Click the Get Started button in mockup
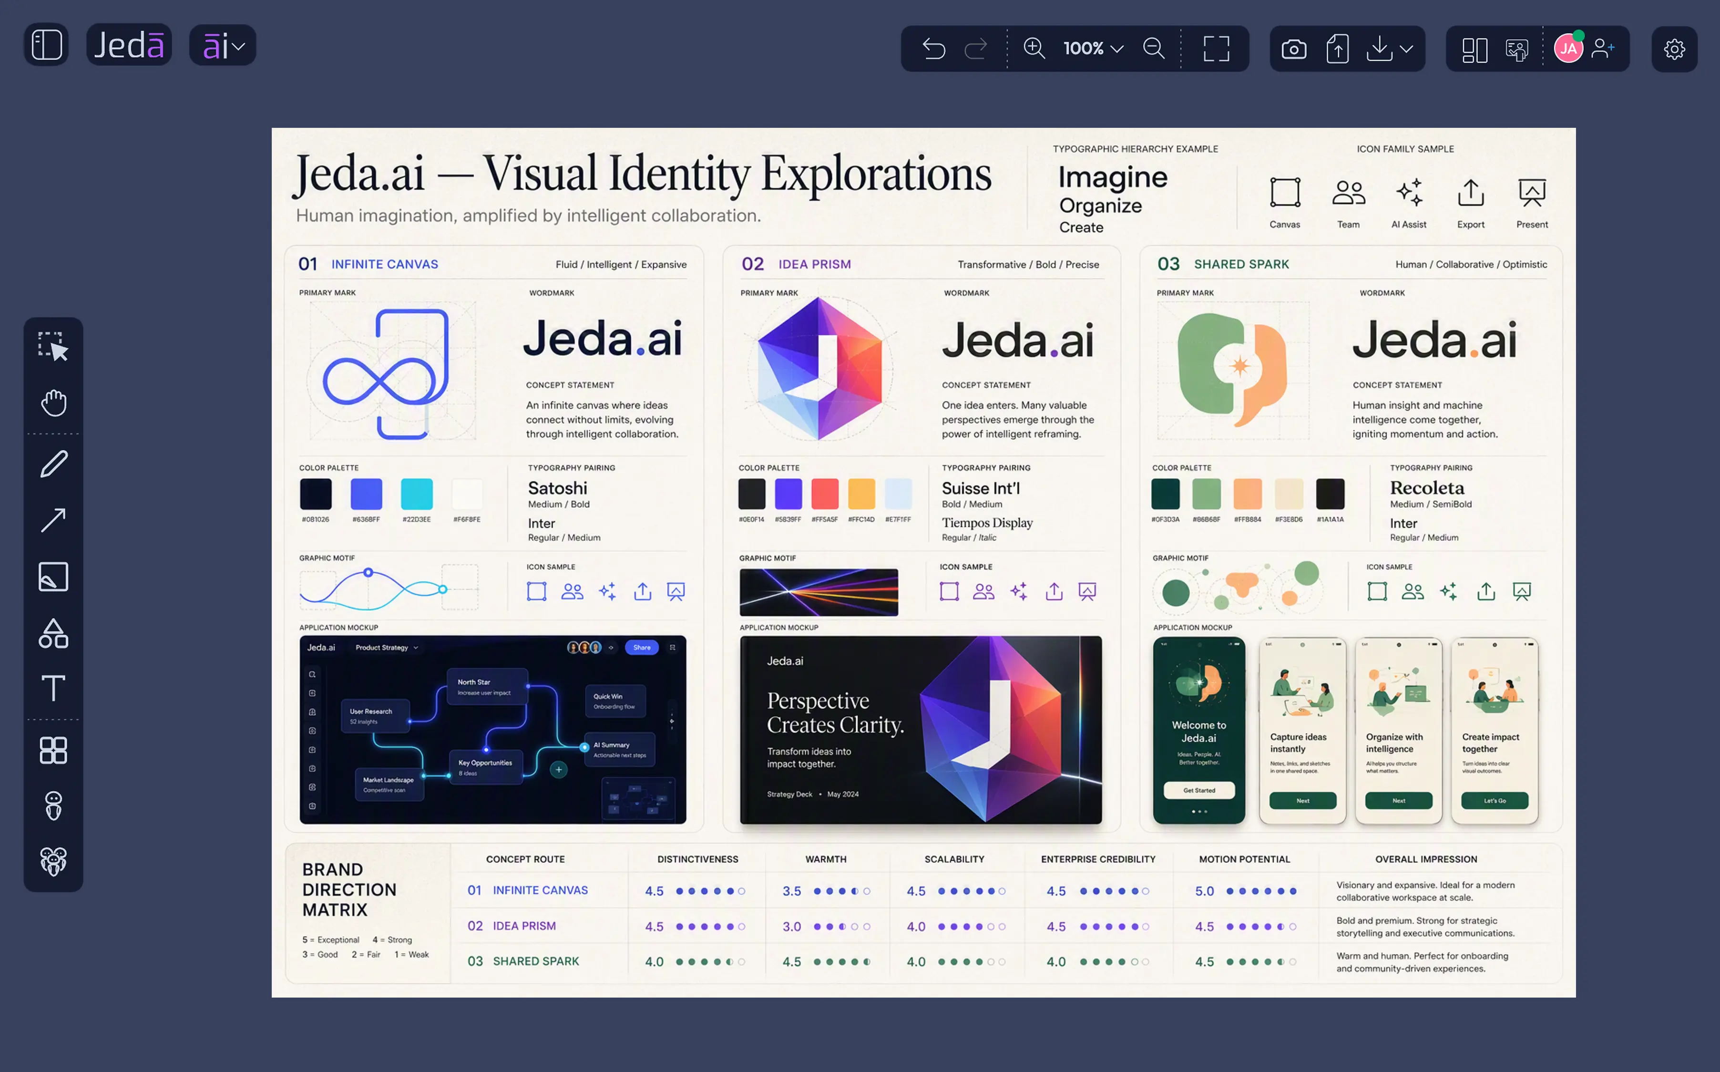The width and height of the screenshot is (1720, 1072). pyautogui.click(x=1199, y=790)
